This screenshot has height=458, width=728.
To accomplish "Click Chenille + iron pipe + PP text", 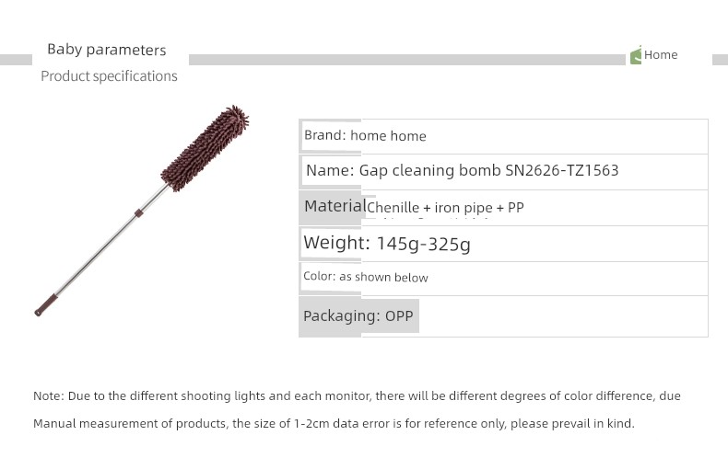I will click(x=445, y=208).
